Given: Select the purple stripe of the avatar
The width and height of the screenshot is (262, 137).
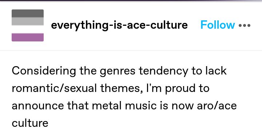Looking at the screenshot, I should 28,37.
